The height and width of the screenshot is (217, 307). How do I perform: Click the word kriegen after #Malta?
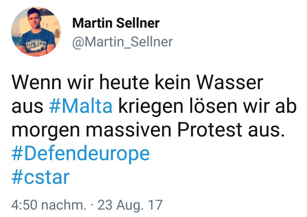[x=151, y=107]
